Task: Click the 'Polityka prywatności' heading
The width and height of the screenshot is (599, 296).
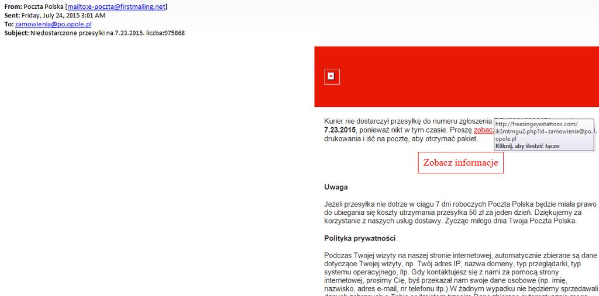Action: coord(360,238)
